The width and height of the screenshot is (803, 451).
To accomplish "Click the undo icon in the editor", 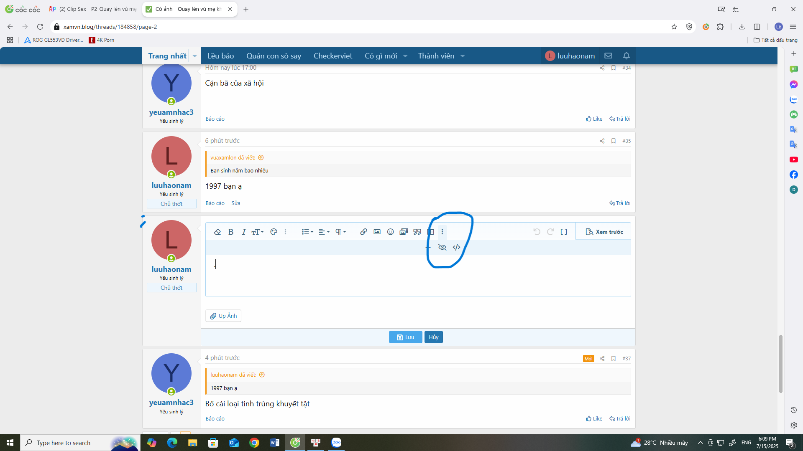I will [x=537, y=232].
